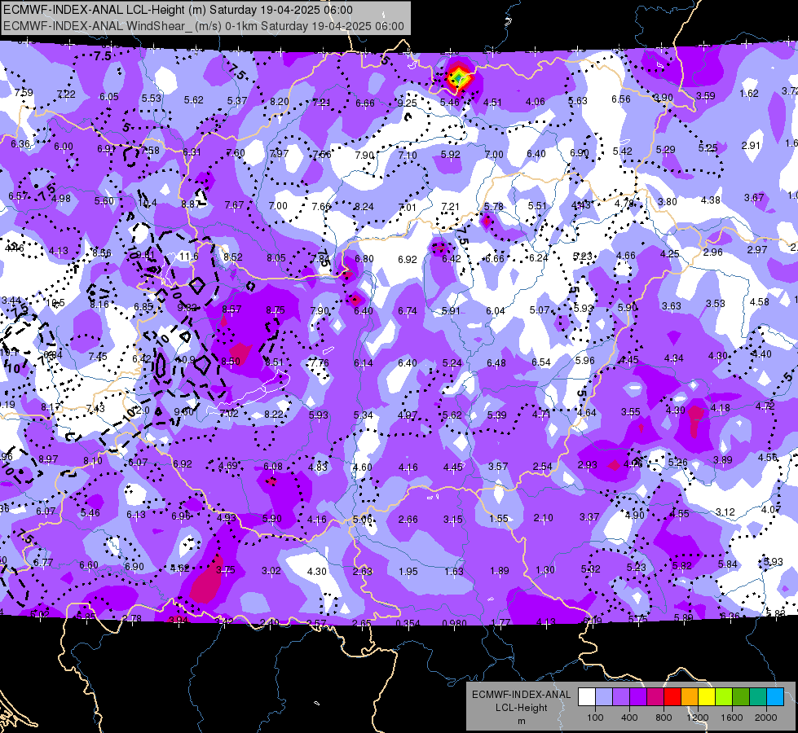Click the yellow legend swatch
Viewport: 798px width, 733px height.
[707, 697]
